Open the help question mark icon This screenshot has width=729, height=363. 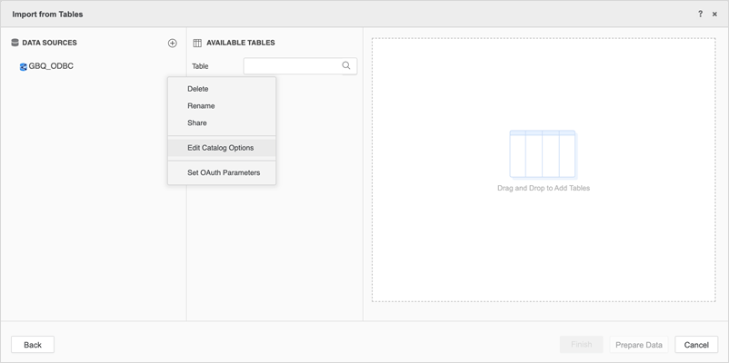click(700, 15)
